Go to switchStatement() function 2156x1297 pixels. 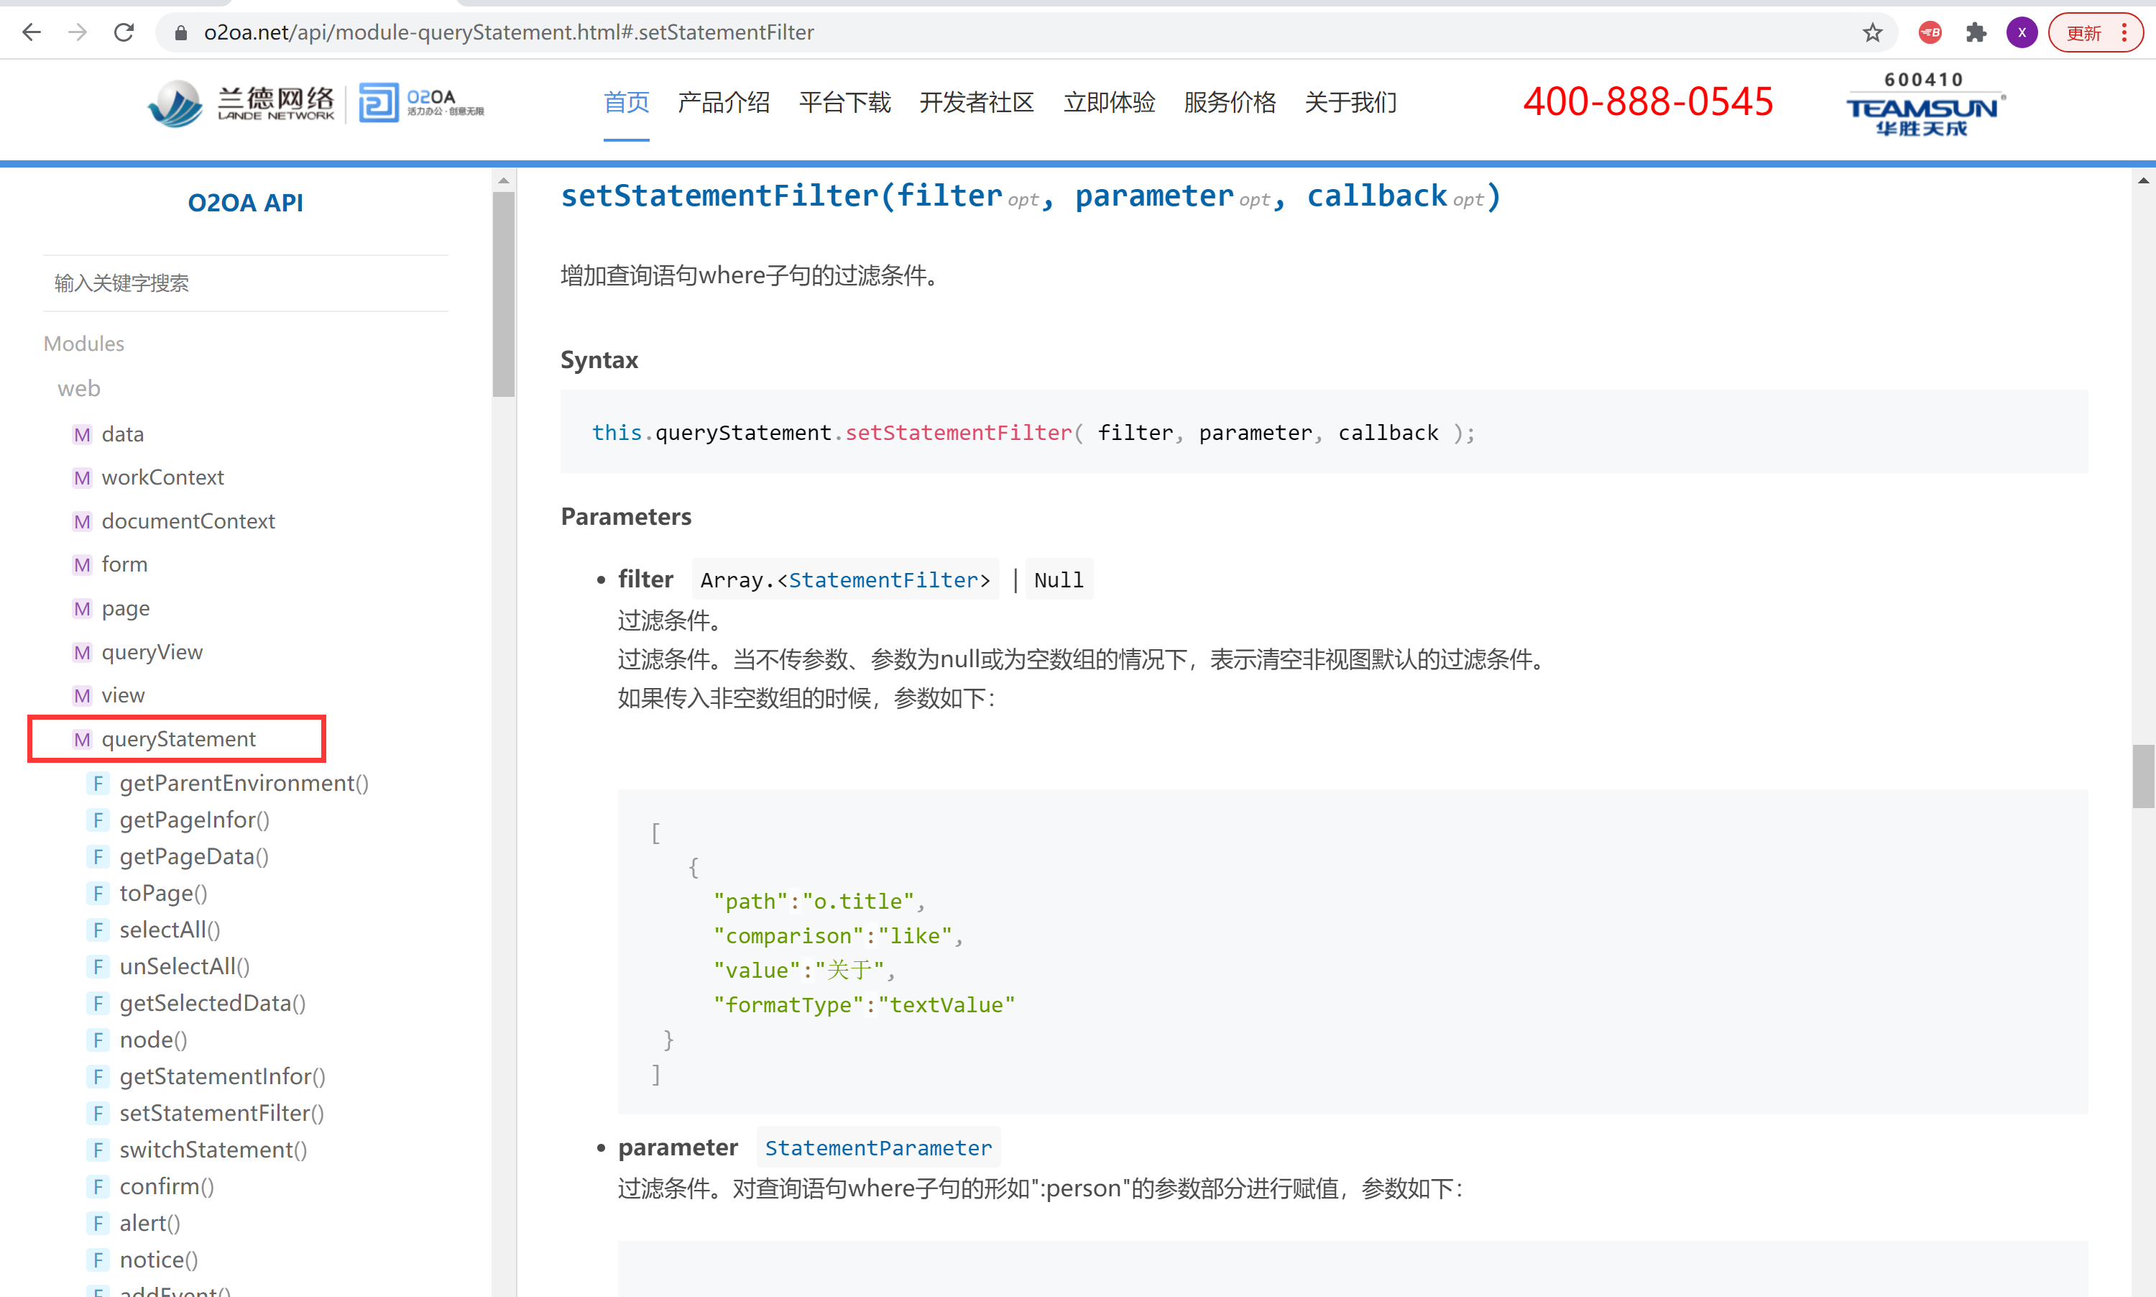[x=213, y=1150]
